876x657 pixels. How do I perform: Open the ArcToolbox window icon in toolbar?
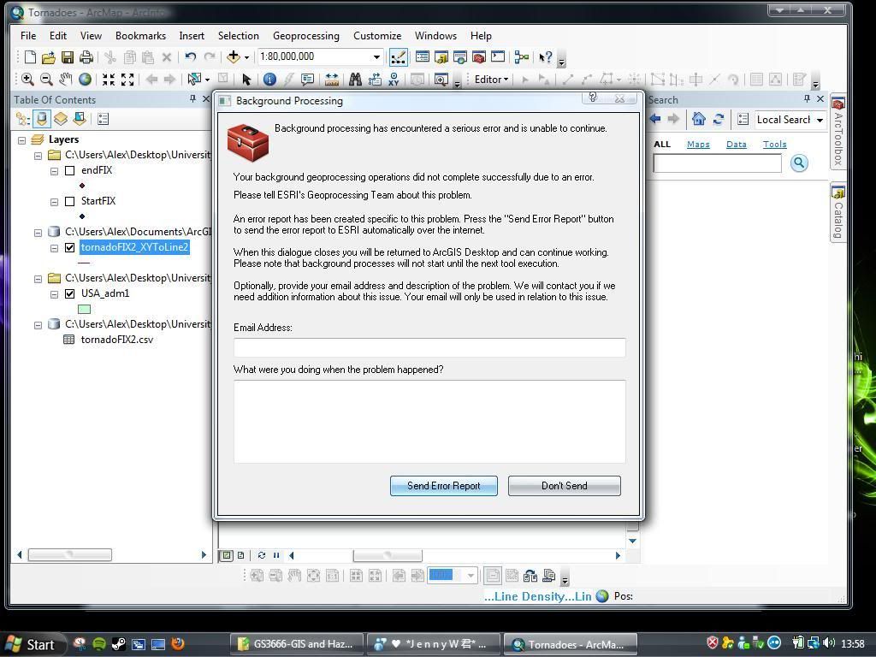tap(479, 57)
